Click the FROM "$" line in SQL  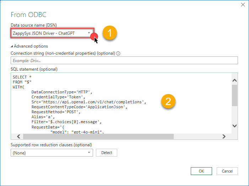pos(22,82)
